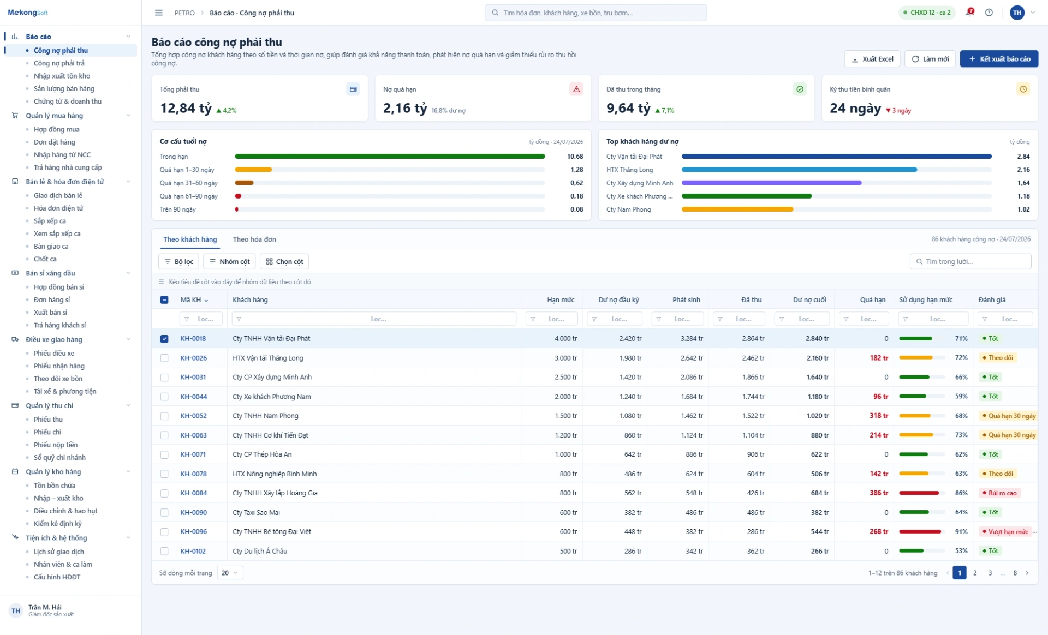Open Phiếu thu menu item

click(48, 419)
